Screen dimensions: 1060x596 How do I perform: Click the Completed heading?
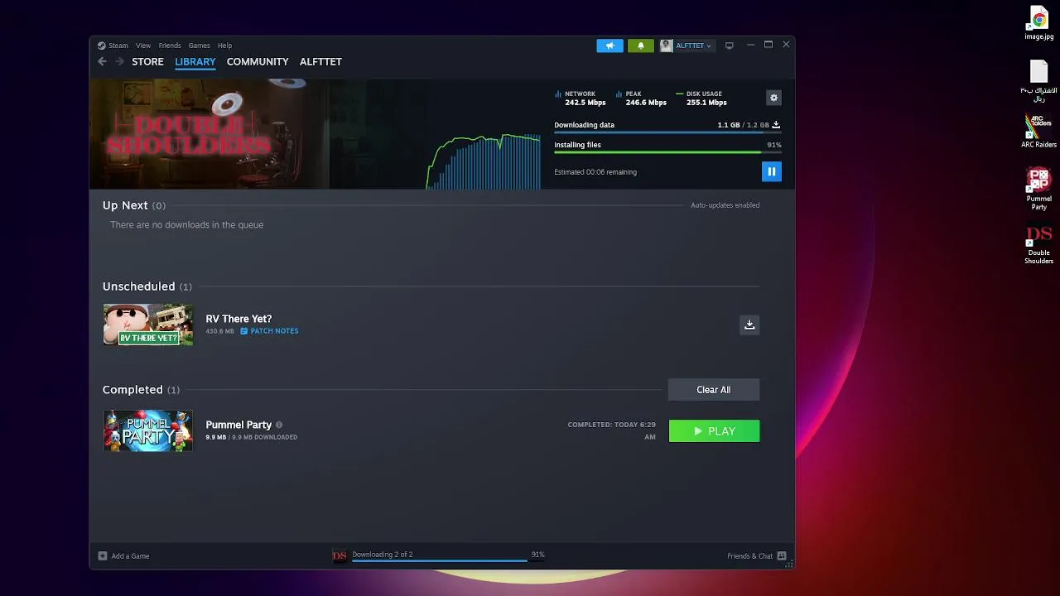(x=132, y=390)
